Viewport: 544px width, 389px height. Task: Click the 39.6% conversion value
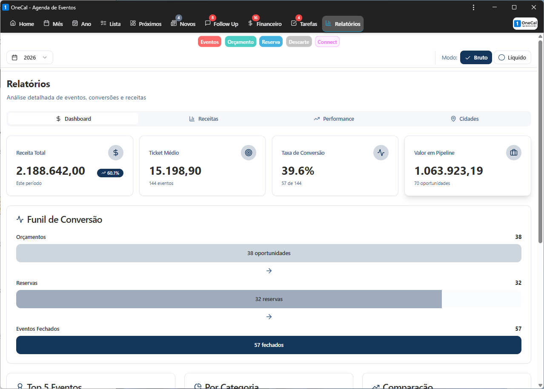point(298,171)
